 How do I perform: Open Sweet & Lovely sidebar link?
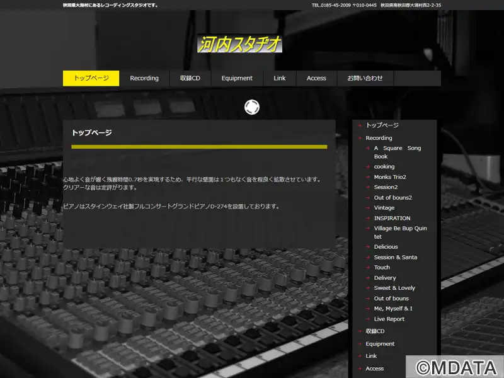[x=394, y=288]
